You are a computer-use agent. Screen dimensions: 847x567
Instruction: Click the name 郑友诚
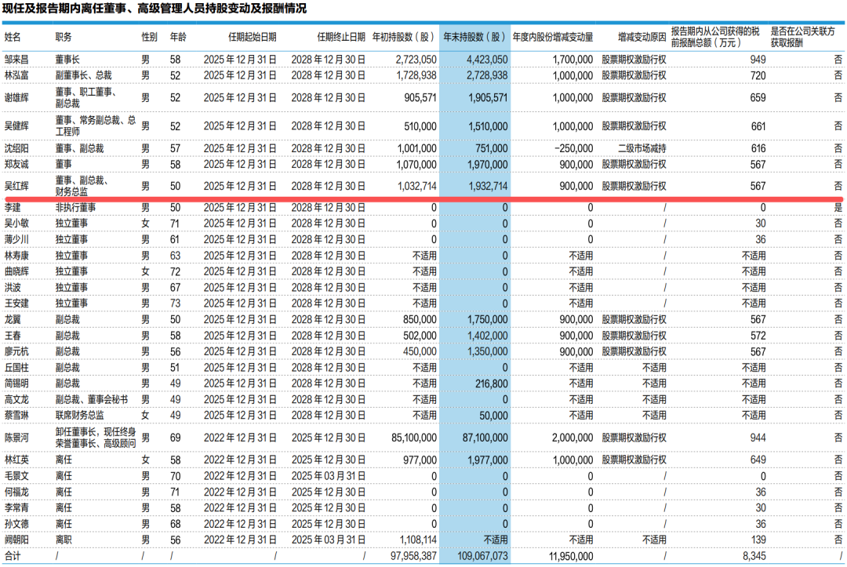click(16, 164)
